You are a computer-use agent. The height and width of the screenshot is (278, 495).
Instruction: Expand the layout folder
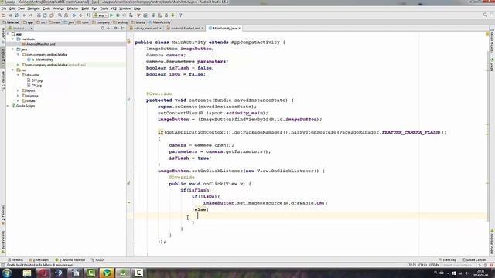tap(18, 90)
